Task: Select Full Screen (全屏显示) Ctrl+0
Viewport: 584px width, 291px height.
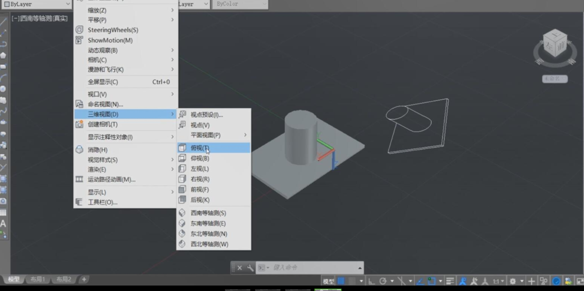Action: [126, 82]
